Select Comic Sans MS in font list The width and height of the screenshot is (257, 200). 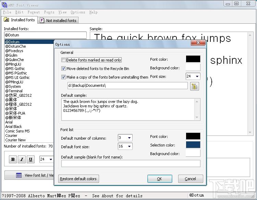click(17, 131)
